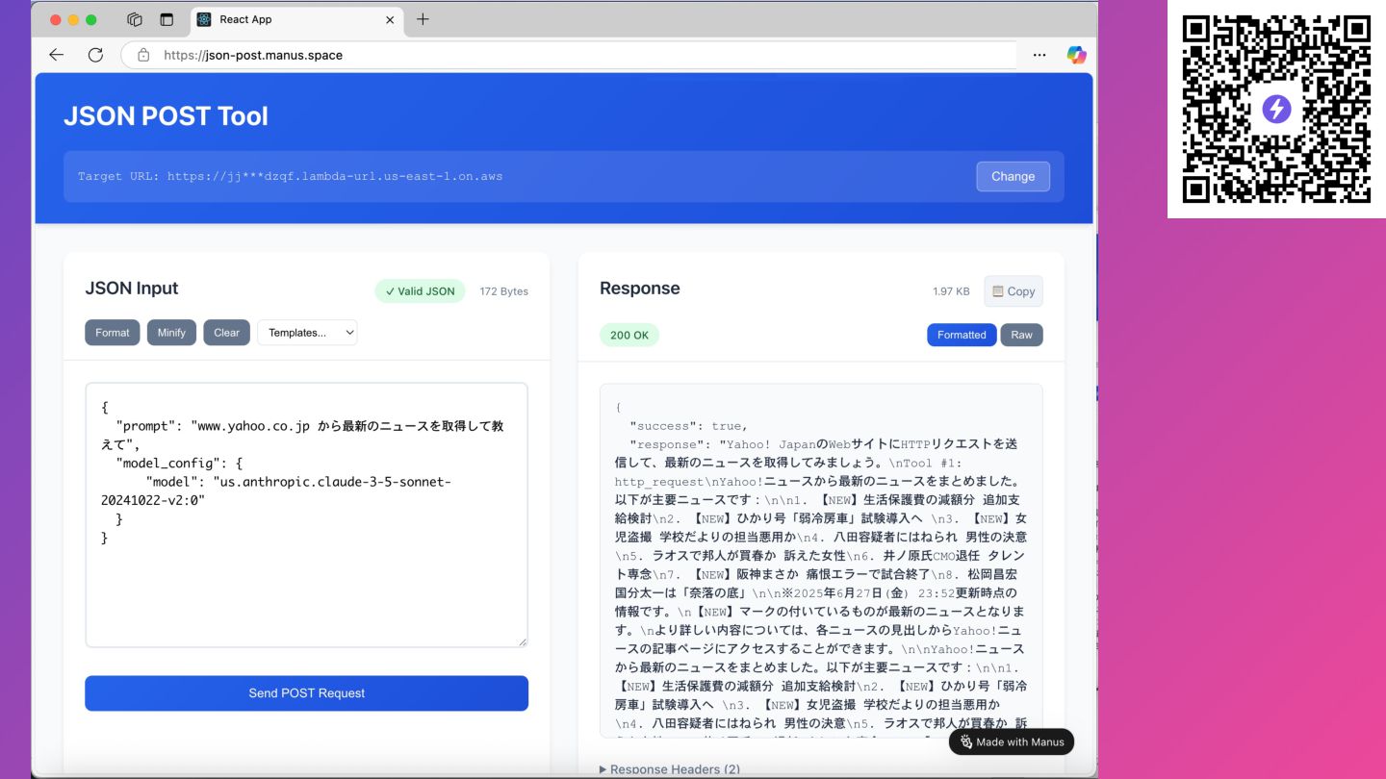Switch response view to Raw

click(1021, 335)
